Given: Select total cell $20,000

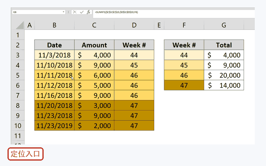Looking at the screenshot, I should click(224, 76).
